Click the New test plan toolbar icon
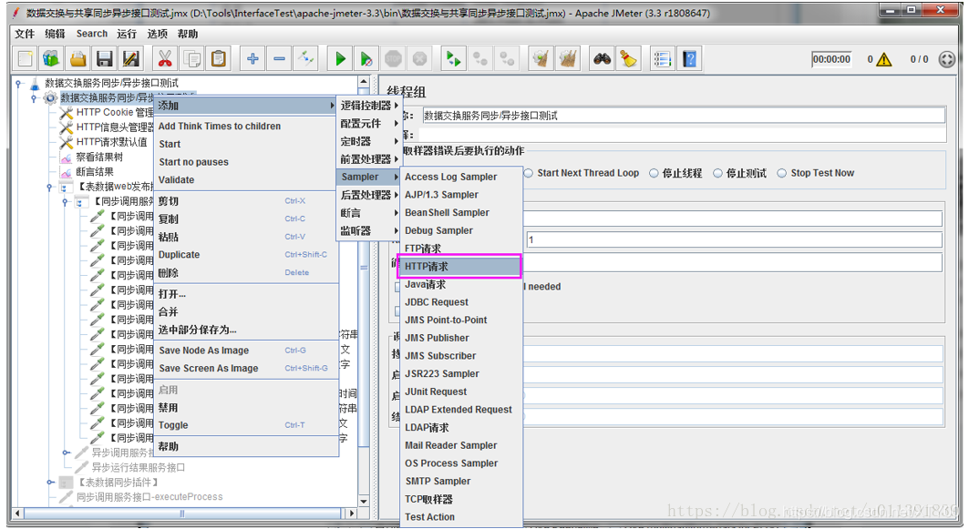Screen dimensions: 969x529 (26, 59)
